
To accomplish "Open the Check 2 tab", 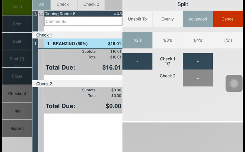I will click(91, 4).
